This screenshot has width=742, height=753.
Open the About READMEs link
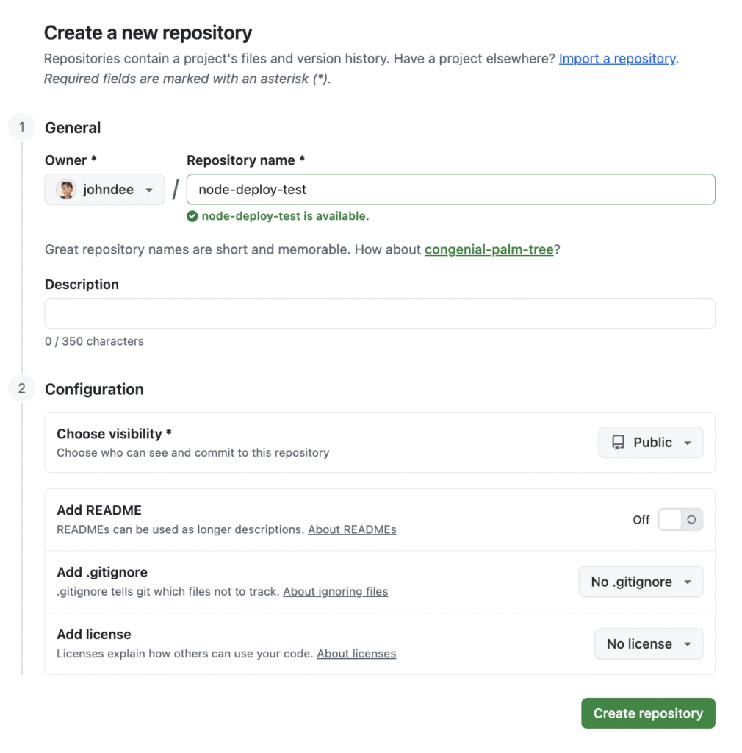[x=352, y=529]
